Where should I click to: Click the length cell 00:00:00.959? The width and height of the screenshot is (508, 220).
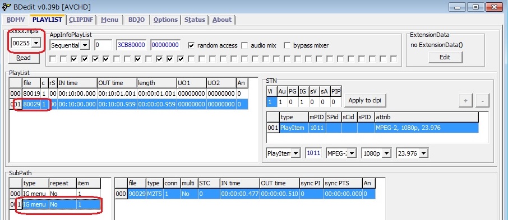[x=157, y=105]
